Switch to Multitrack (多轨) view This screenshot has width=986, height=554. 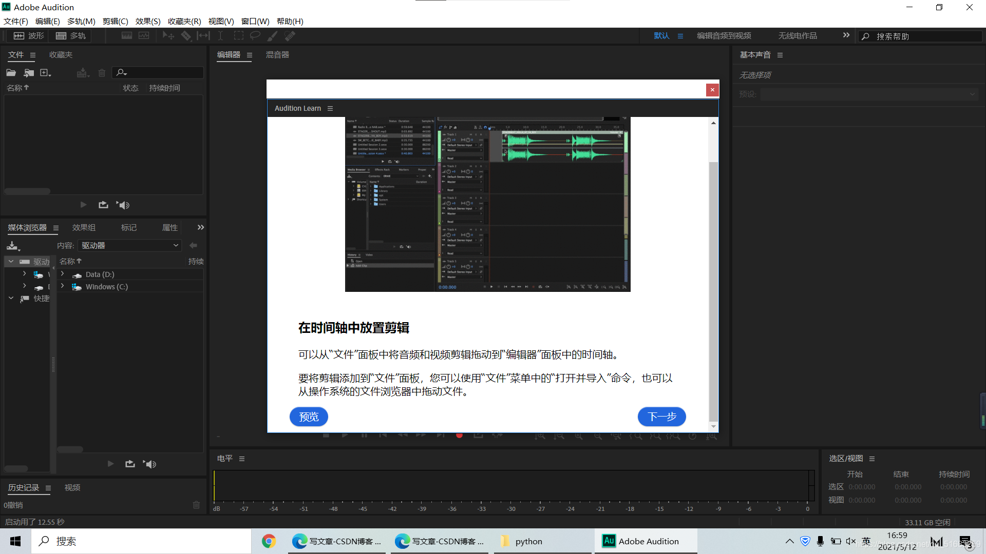(71, 36)
